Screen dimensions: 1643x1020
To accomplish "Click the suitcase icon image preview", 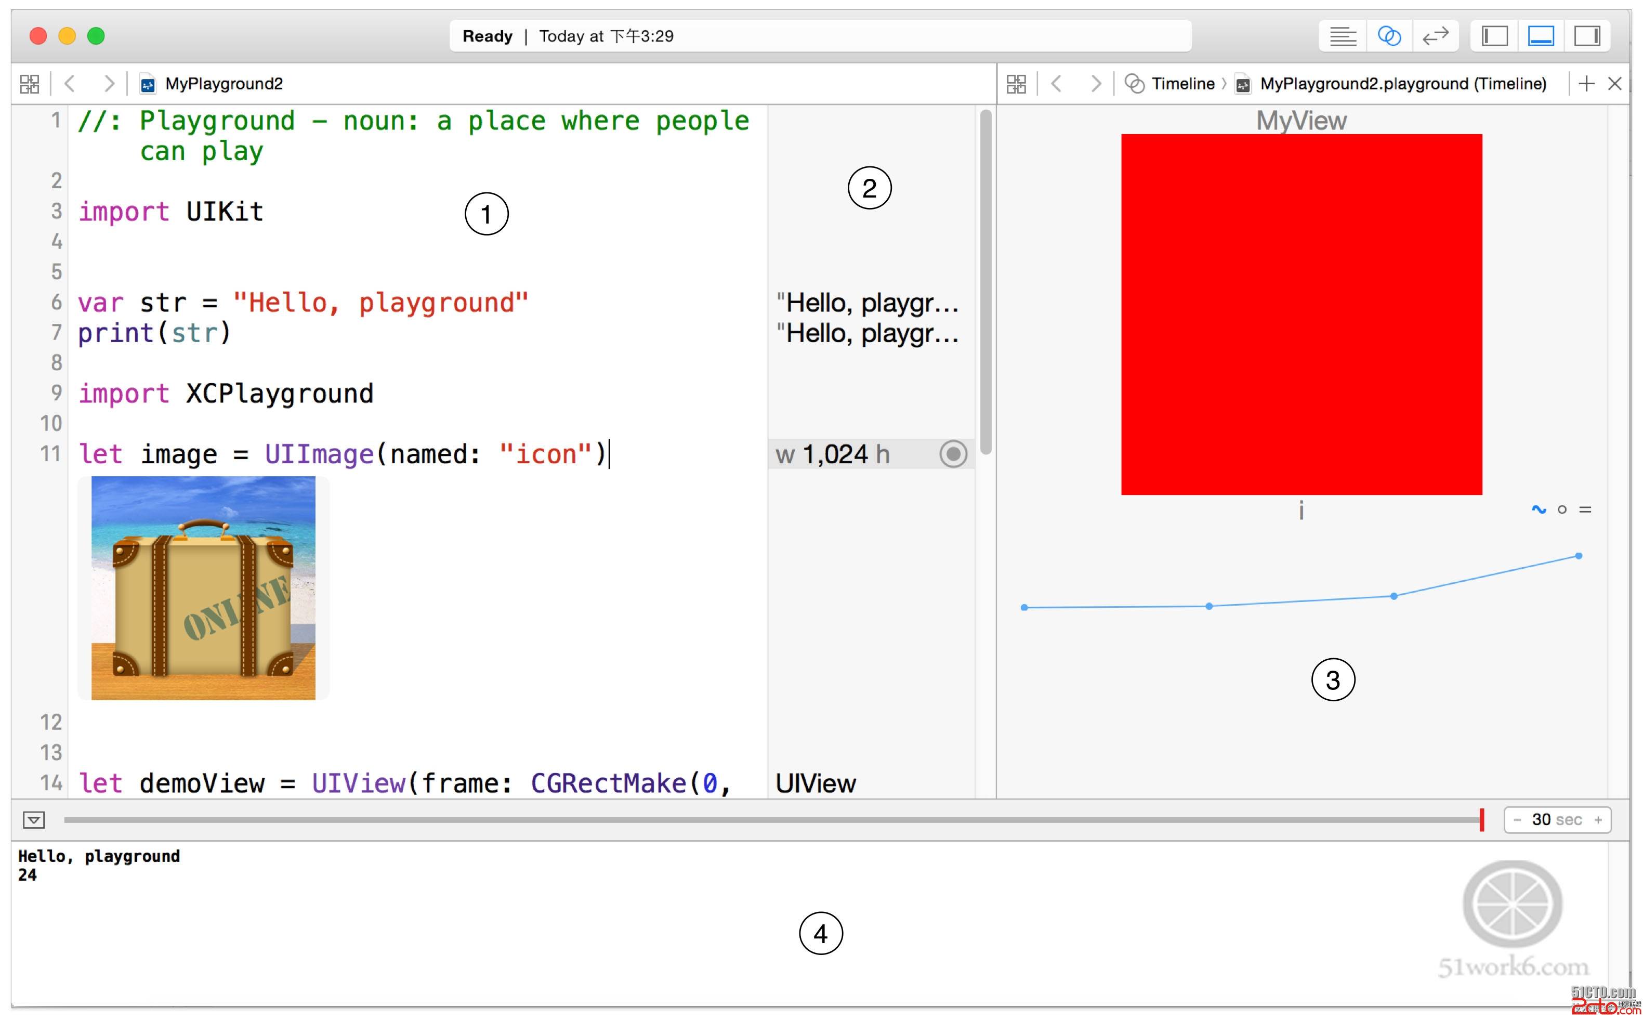I will [203, 587].
